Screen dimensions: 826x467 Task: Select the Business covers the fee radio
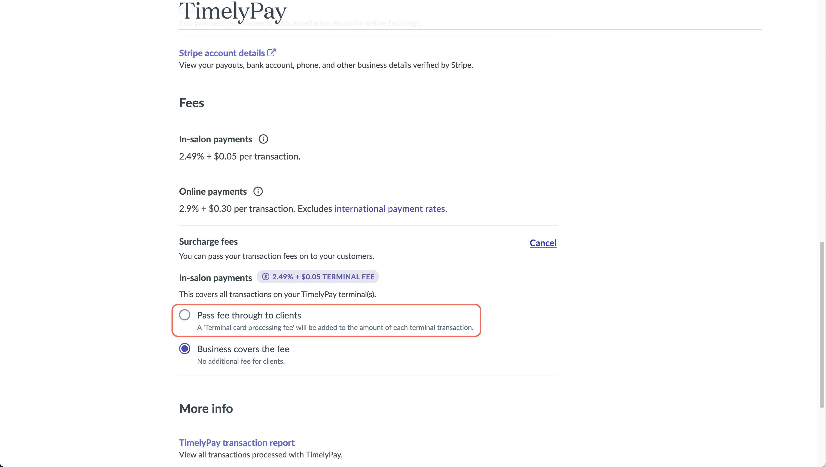click(185, 349)
